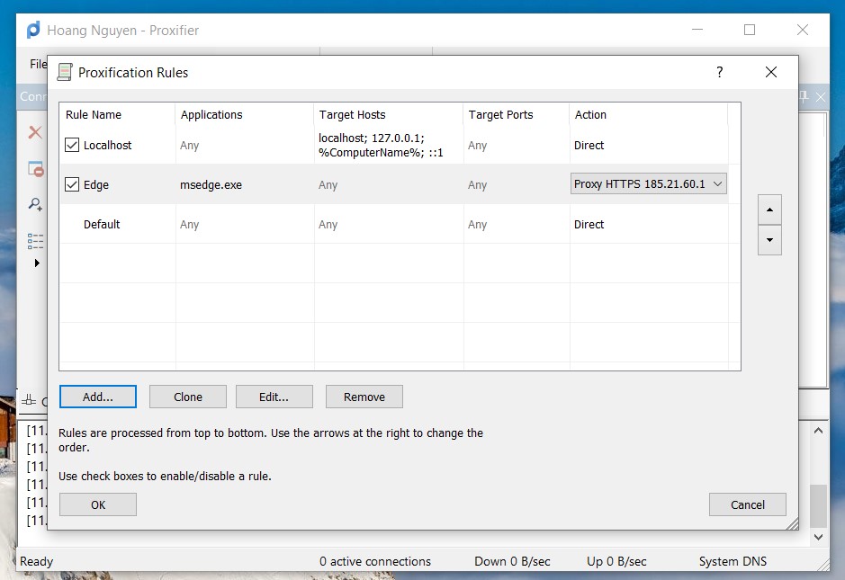Select the Default rule row
845x580 pixels.
tap(102, 225)
